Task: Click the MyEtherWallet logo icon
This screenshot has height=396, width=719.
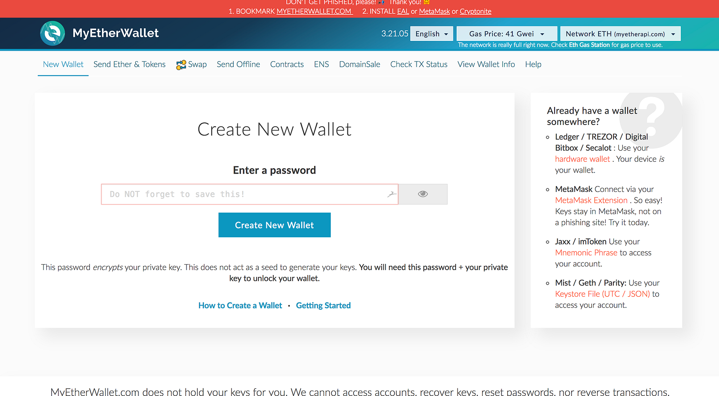Action: tap(53, 33)
